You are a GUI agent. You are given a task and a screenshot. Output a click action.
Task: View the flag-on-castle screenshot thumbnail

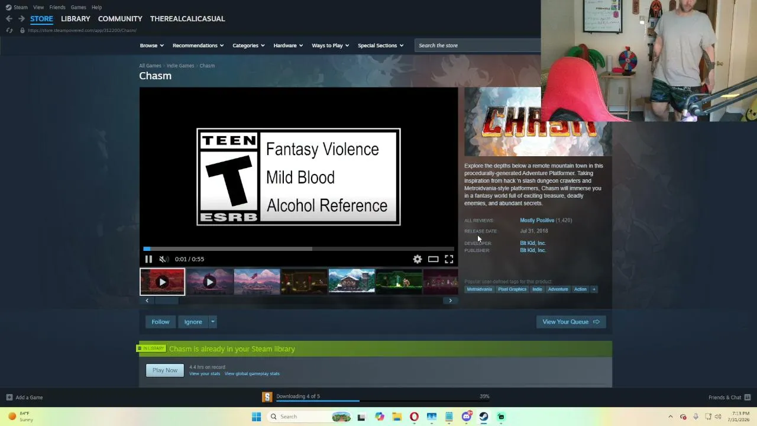coord(257,282)
